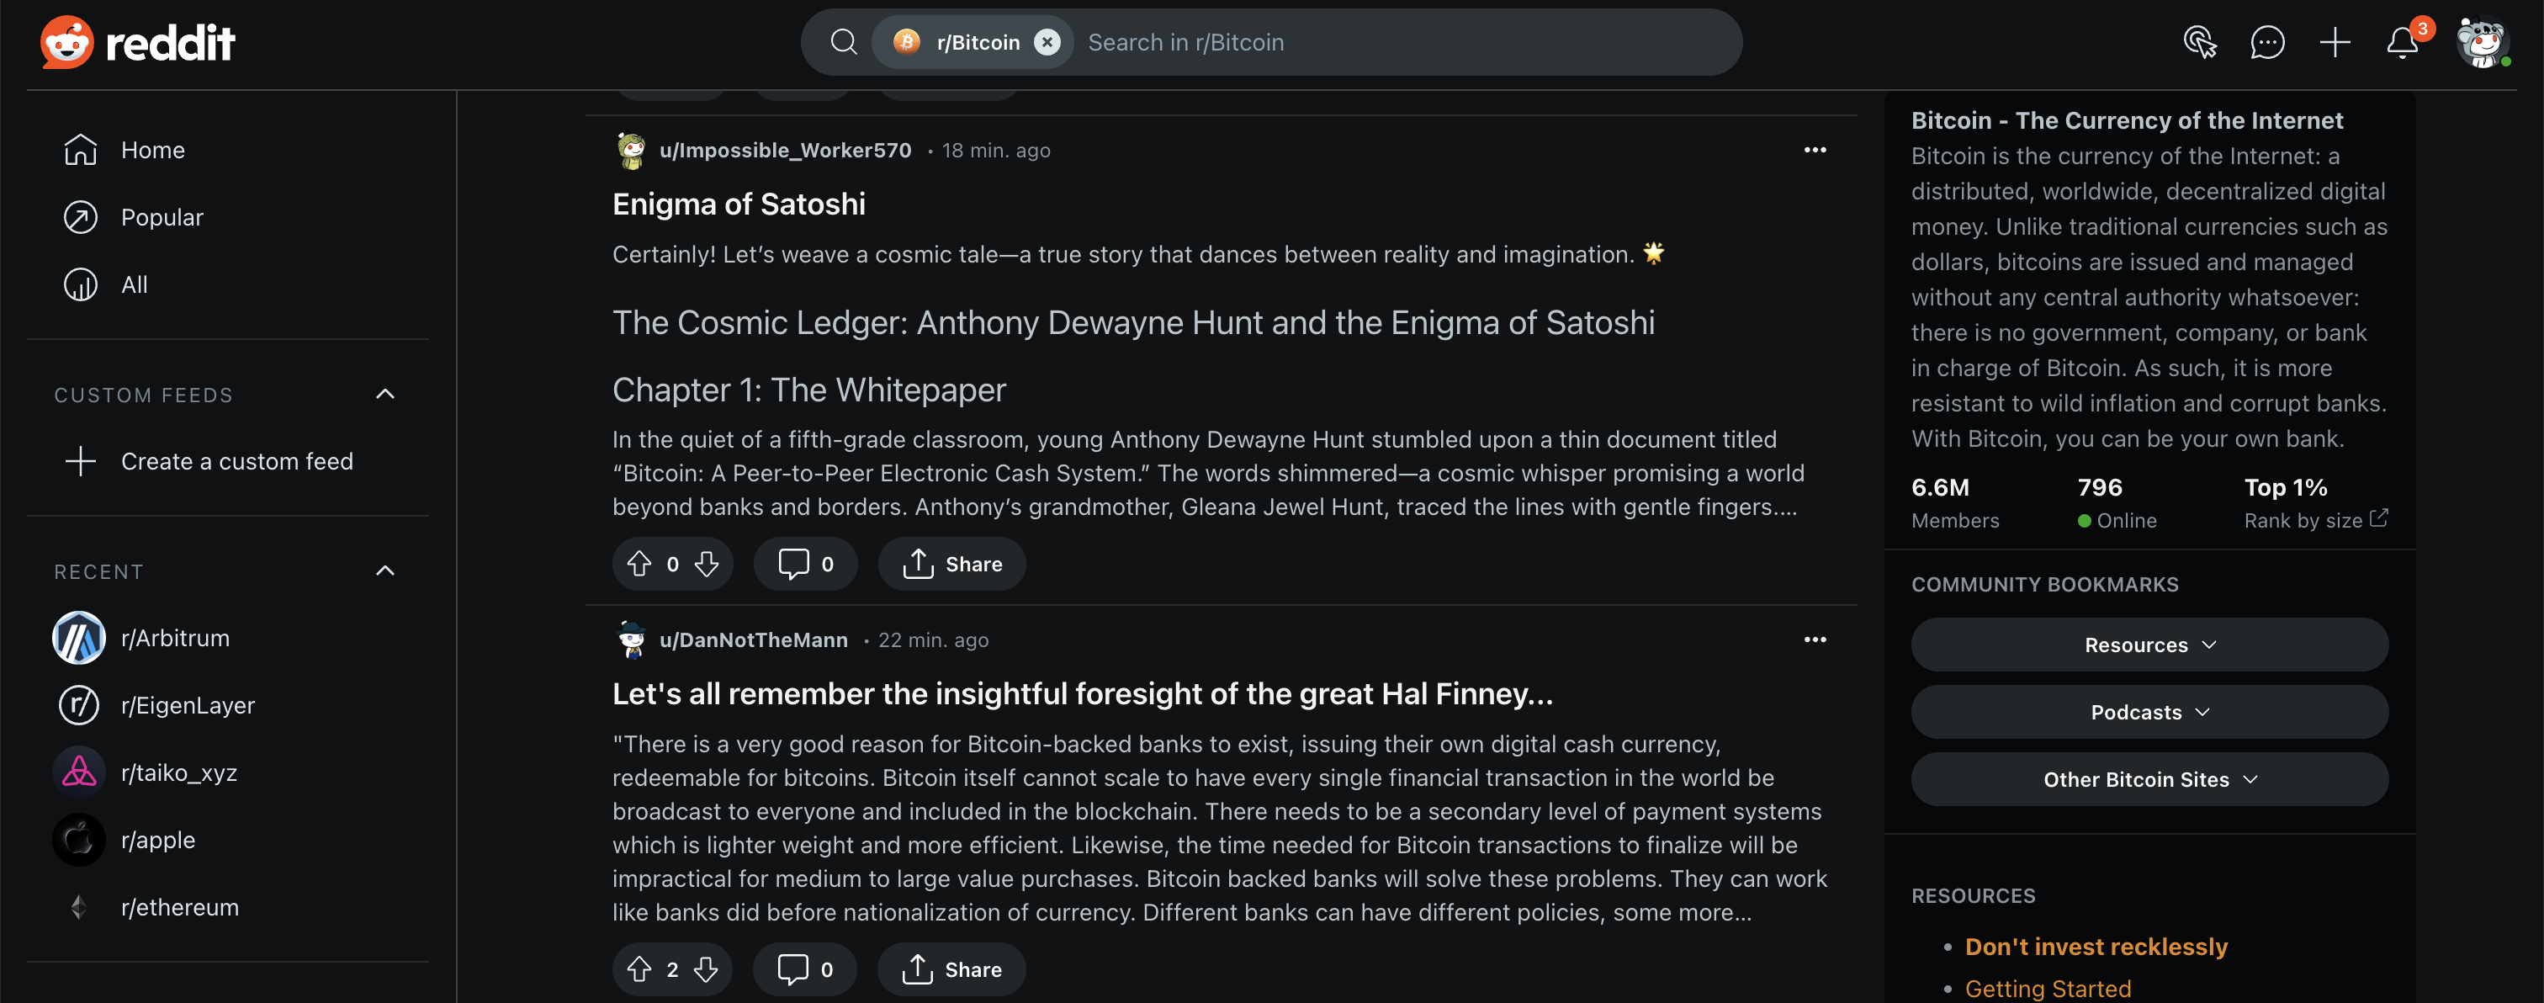
Task: Remove the r/Bitcoin search filter chip
Action: [1047, 42]
